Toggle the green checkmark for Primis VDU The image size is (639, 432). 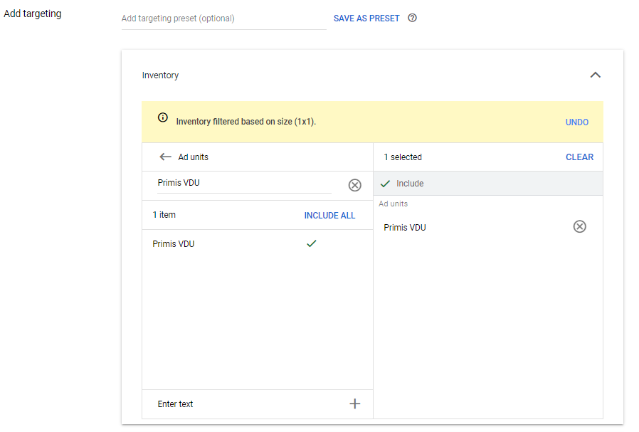311,243
